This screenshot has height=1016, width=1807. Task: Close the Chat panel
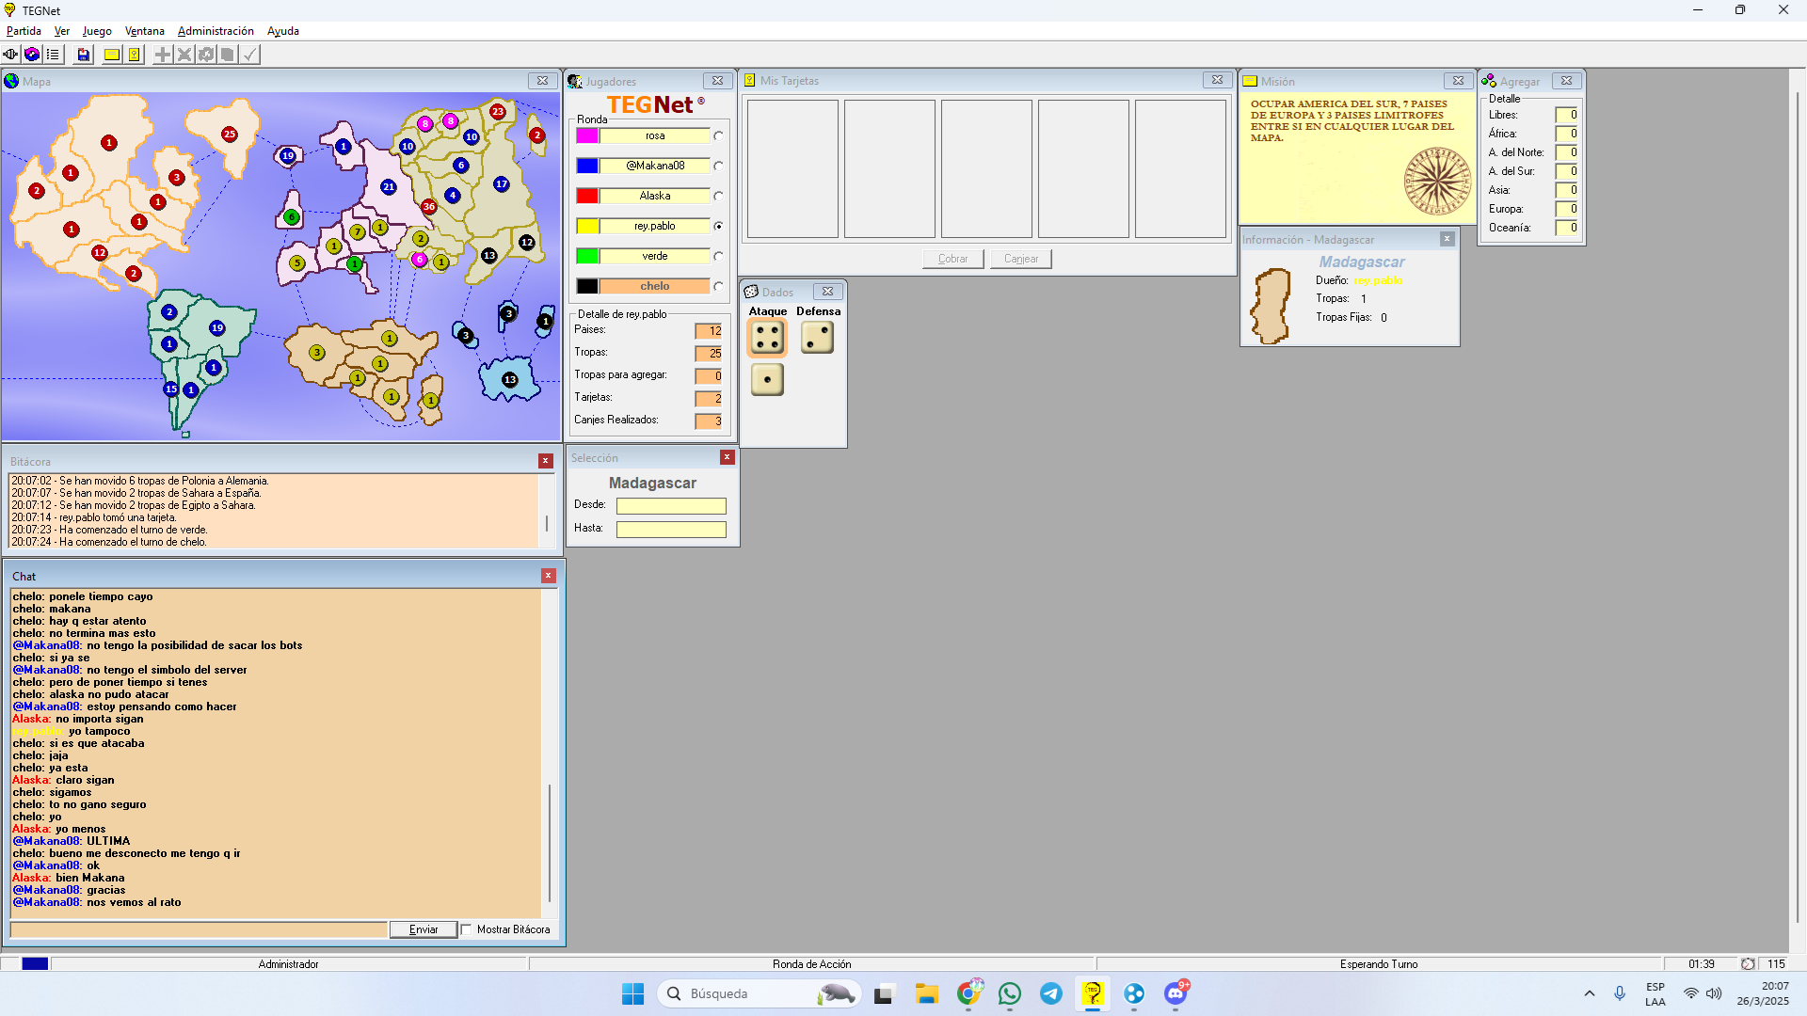[549, 576]
